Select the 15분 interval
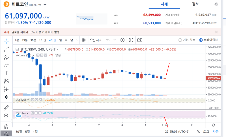This screenshot has width=226, height=137. pyautogui.click(x=25, y=40)
